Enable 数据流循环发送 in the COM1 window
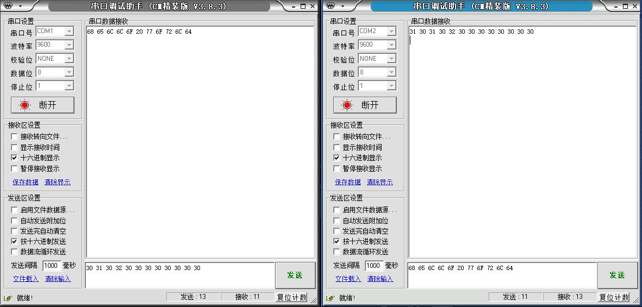642x307 pixels. pos(15,252)
